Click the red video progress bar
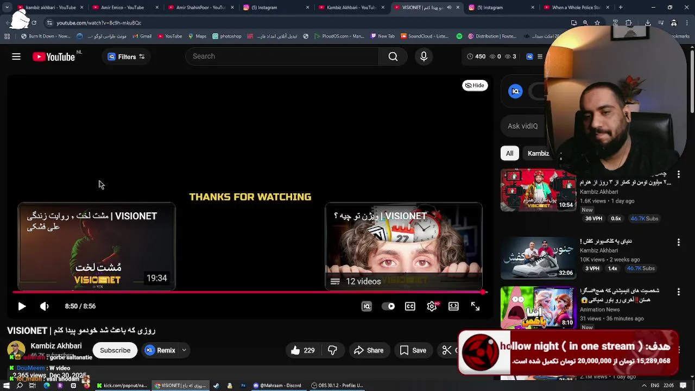This screenshot has height=391, width=695. point(250,292)
